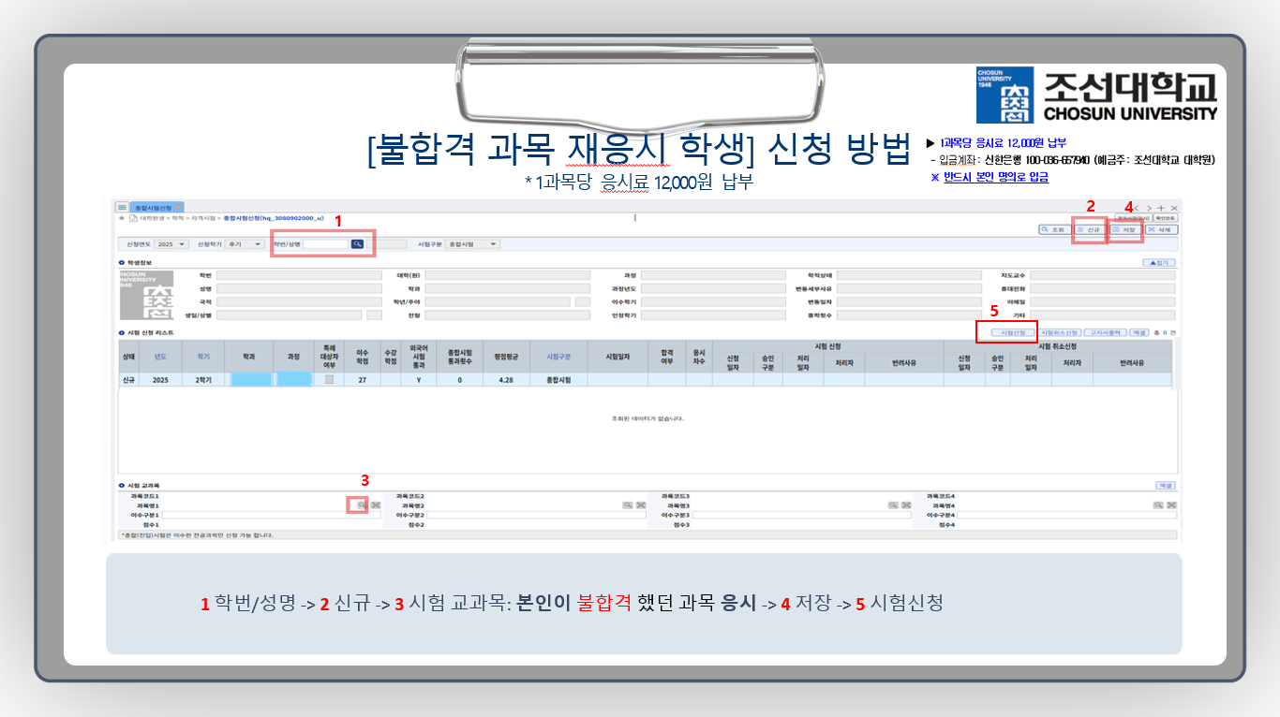Click the search icon for 과목명1
The width and height of the screenshot is (1280, 717).
(x=362, y=505)
